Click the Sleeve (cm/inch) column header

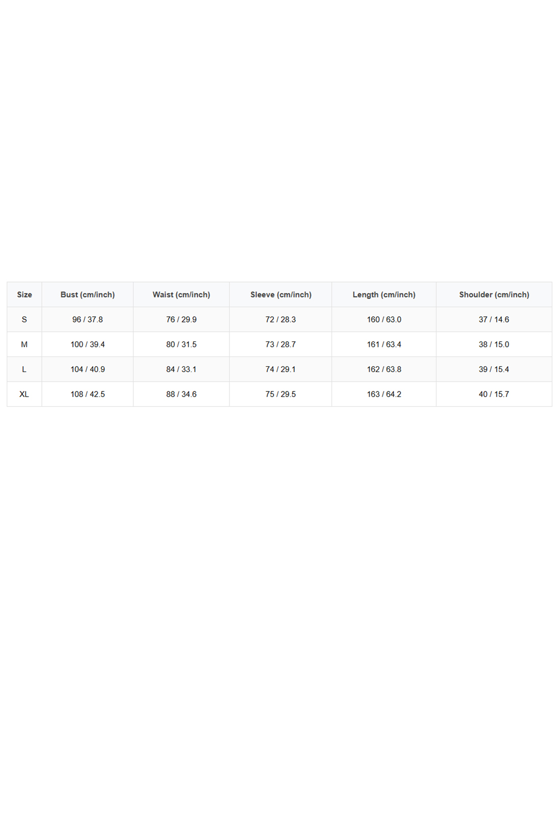(x=281, y=294)
